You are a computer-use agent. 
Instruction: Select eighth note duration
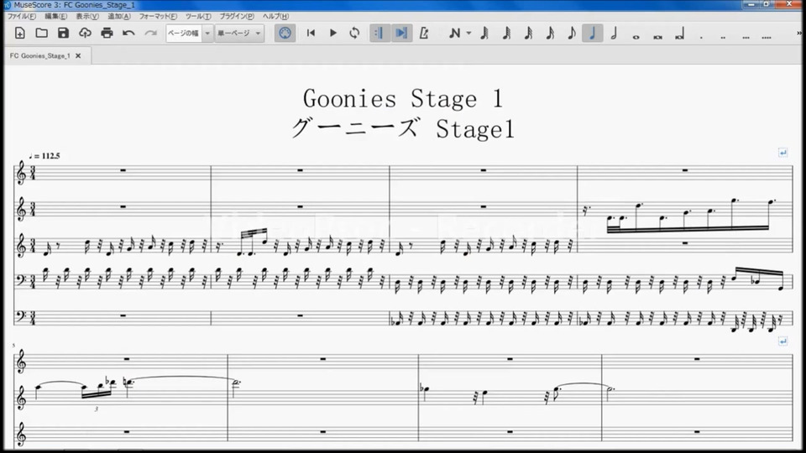571,34
